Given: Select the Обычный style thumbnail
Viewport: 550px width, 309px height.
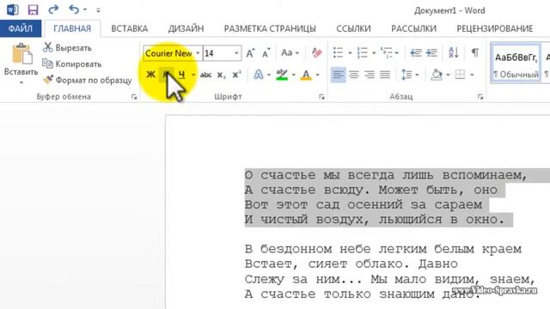Looking at the screenshot, I should [516, 63].
